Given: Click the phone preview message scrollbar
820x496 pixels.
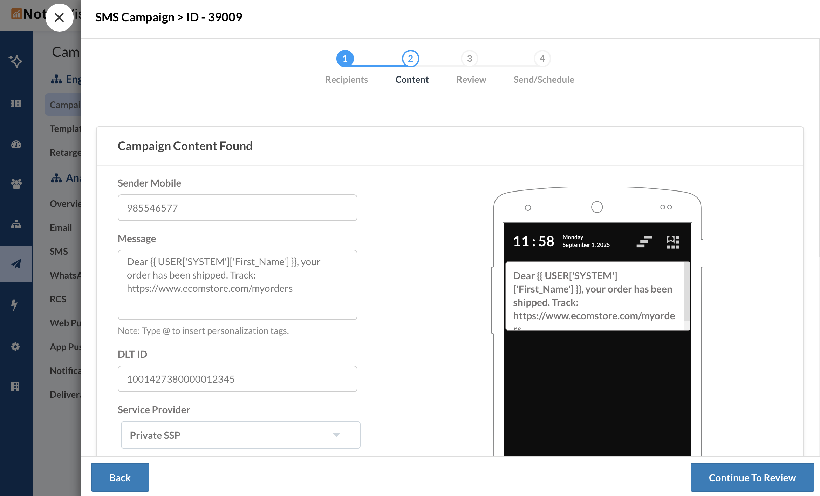Looking at the screenshot, I should 686,291.
